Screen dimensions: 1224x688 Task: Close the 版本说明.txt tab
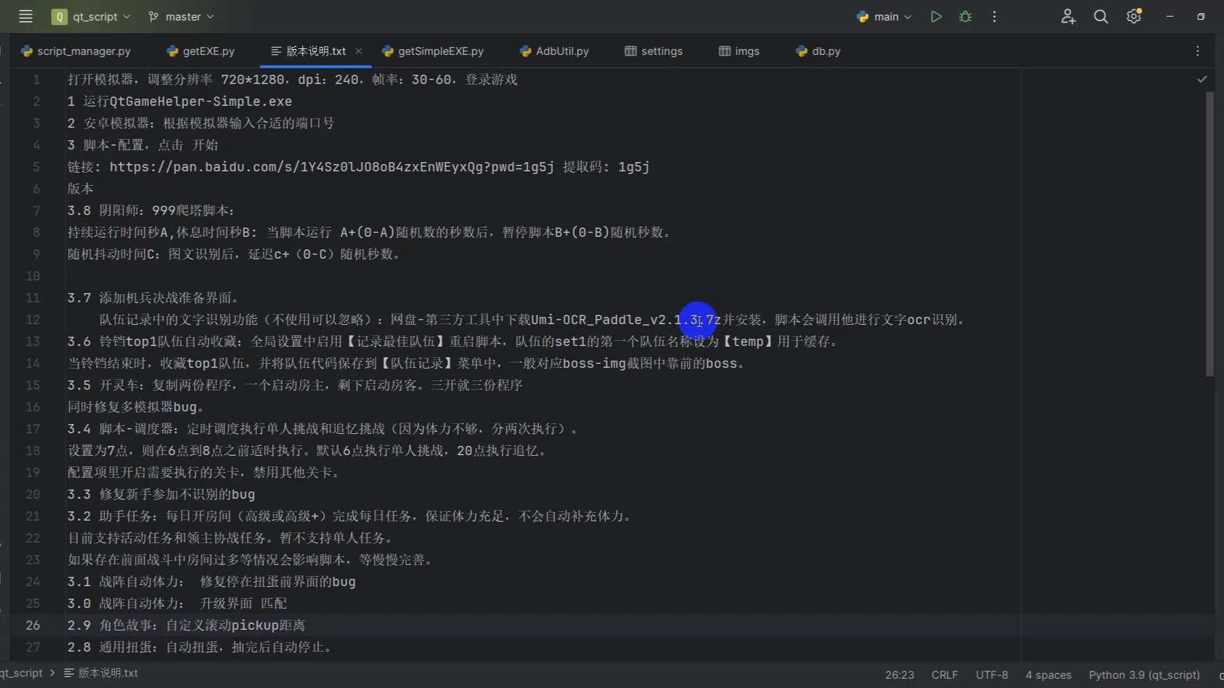pyautogui.click(x=358, y=51)
